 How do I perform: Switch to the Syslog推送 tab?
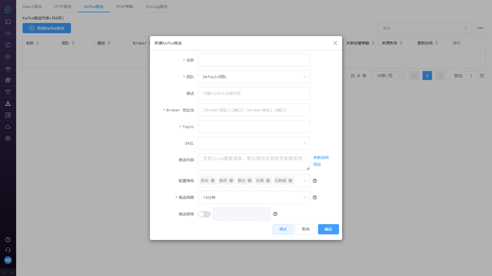[x=157, y=7]
